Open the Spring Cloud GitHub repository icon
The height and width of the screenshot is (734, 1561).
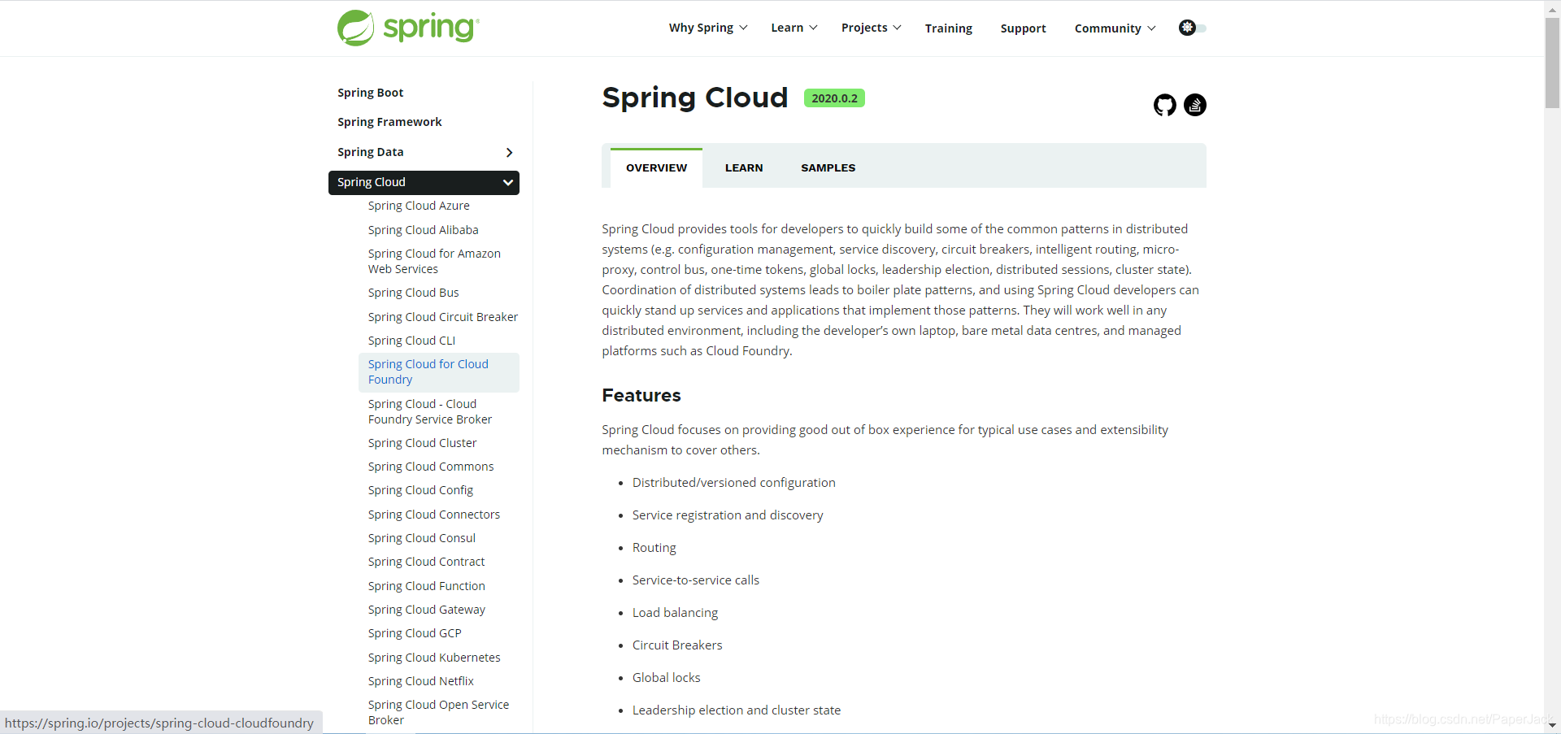coord(1165,105)
